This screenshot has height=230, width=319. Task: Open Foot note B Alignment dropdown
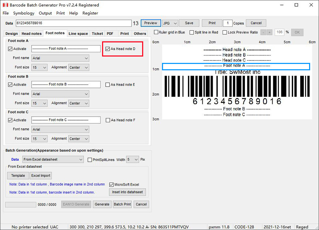click(79, 103)
